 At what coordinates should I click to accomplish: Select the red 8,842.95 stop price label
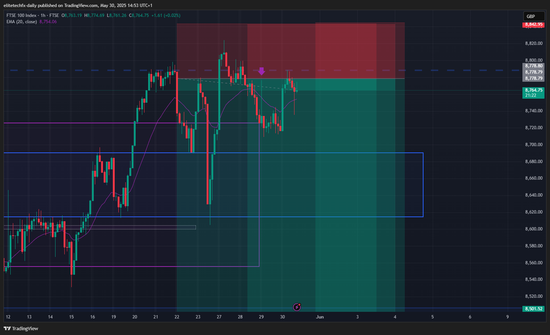click(533, 24)
